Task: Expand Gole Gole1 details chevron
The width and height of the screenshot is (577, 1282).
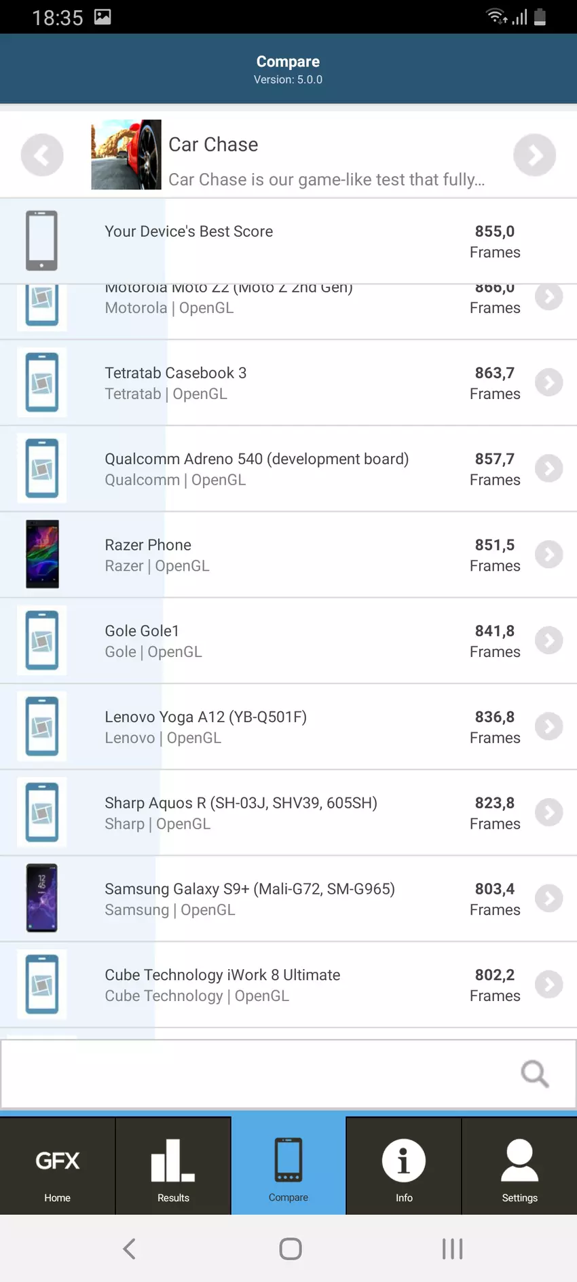Action: 548,641
